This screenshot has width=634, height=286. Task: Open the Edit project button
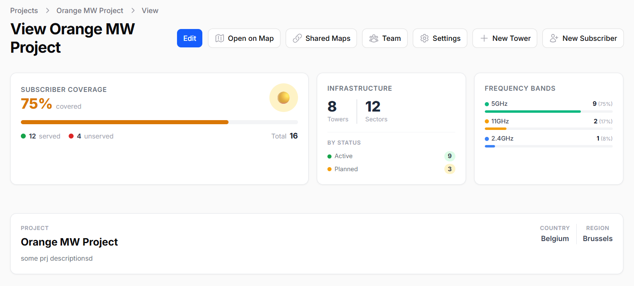pos(190,38)
